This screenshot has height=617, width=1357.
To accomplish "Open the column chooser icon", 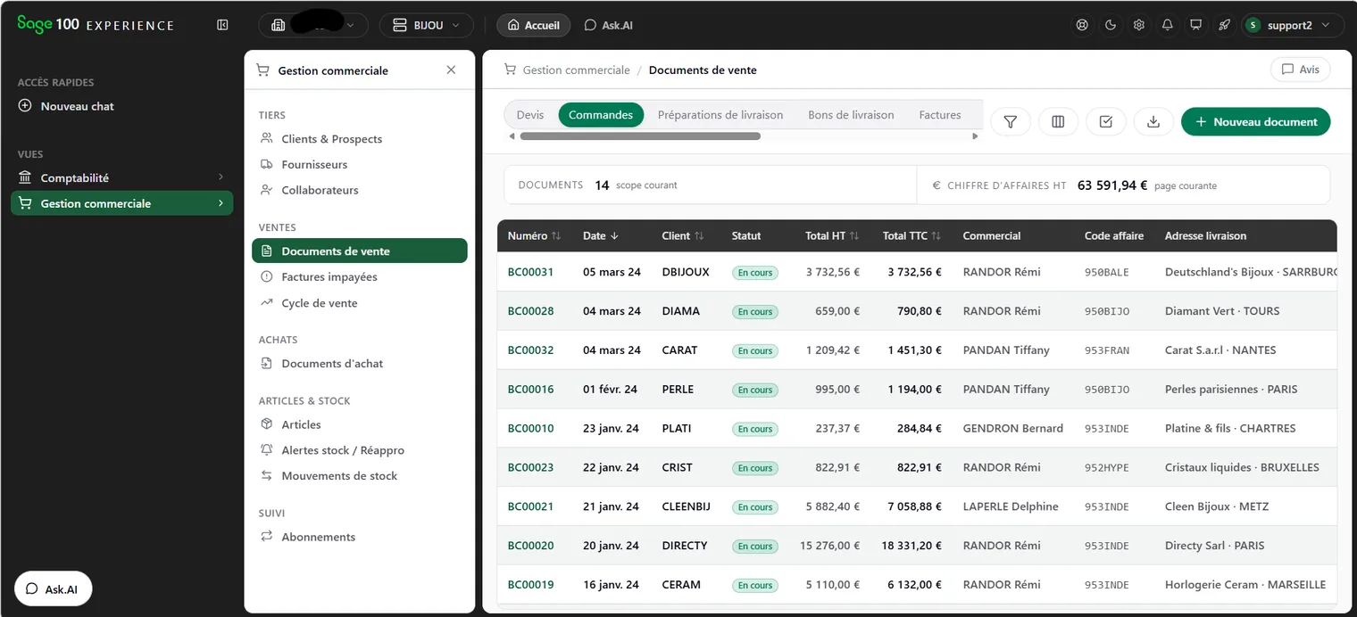I will coord(1058,122).
